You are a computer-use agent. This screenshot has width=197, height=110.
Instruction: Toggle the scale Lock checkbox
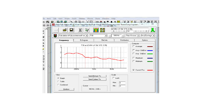pos(114,78)
